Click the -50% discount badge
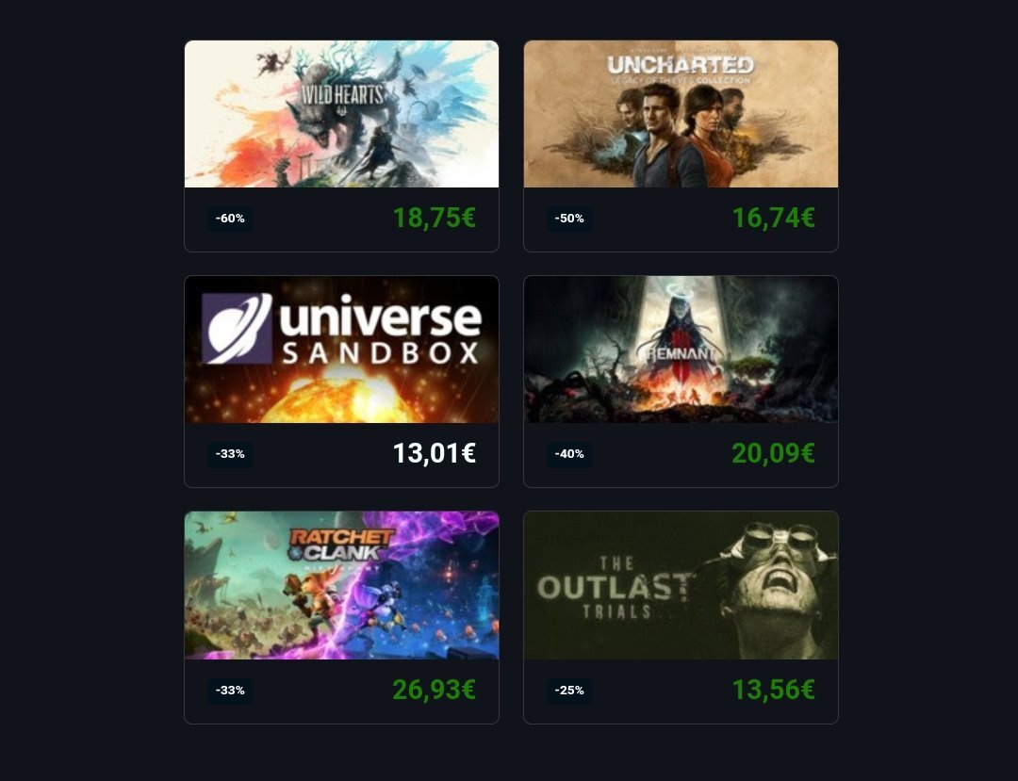The width and height of the screenshot is (1018, 781). pyautogui.click(x=569, y=219)
